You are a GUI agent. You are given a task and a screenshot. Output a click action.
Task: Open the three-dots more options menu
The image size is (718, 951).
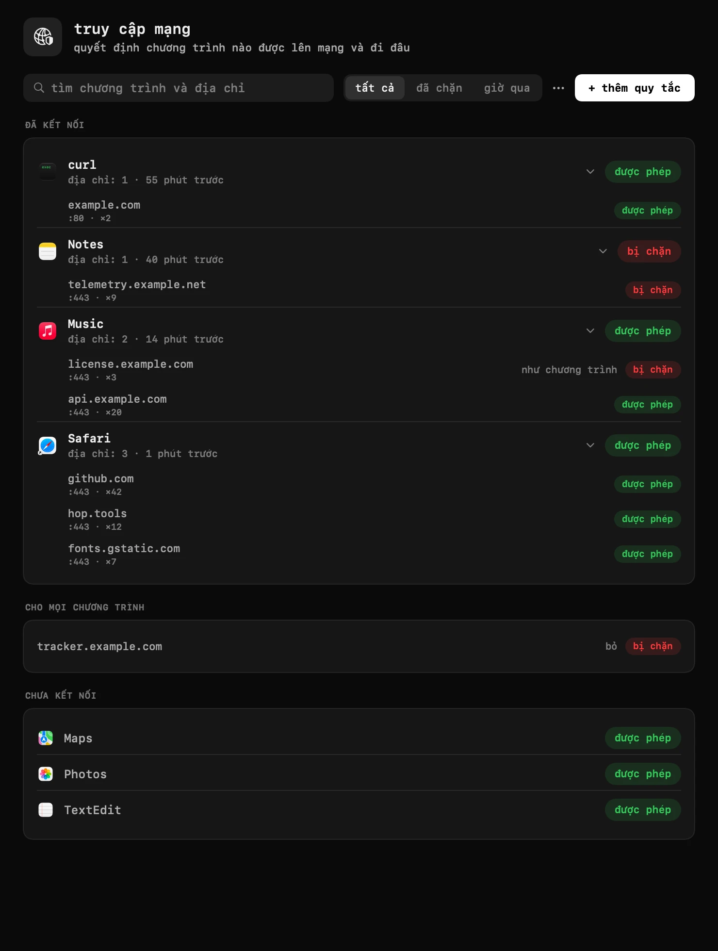coord(558,88)
